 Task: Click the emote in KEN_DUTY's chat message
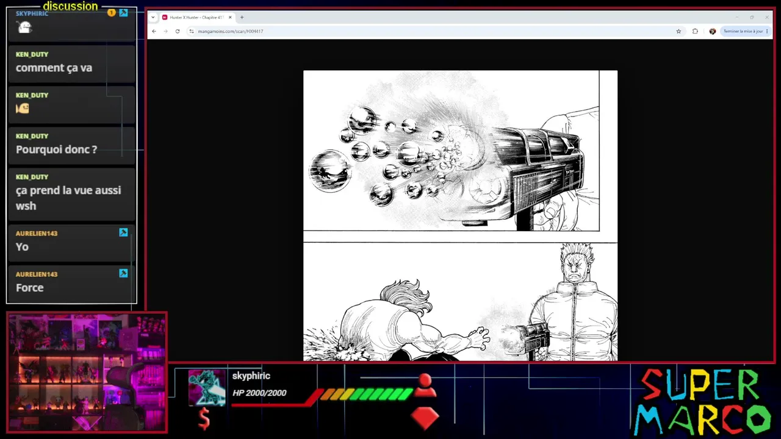(x=23, y=109)
